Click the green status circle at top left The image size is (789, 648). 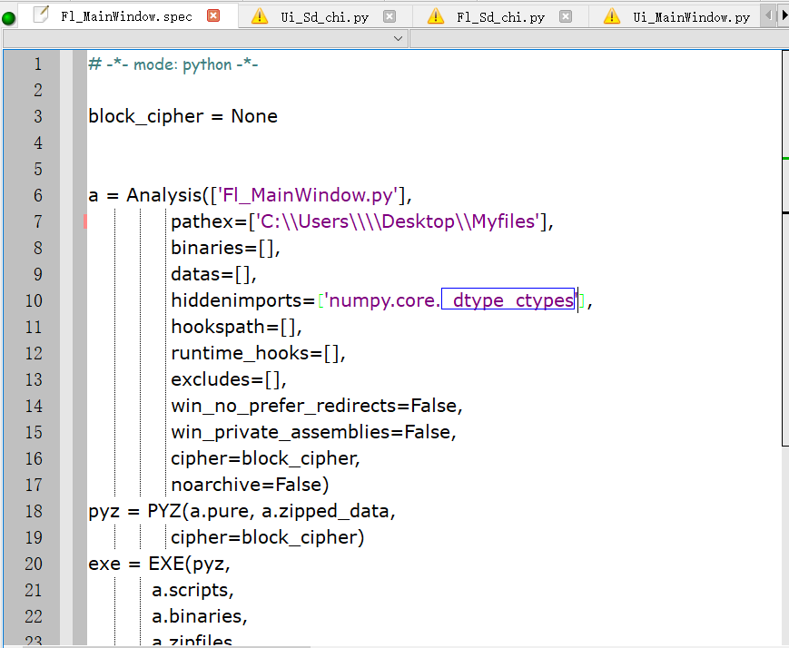pos(9,15)
